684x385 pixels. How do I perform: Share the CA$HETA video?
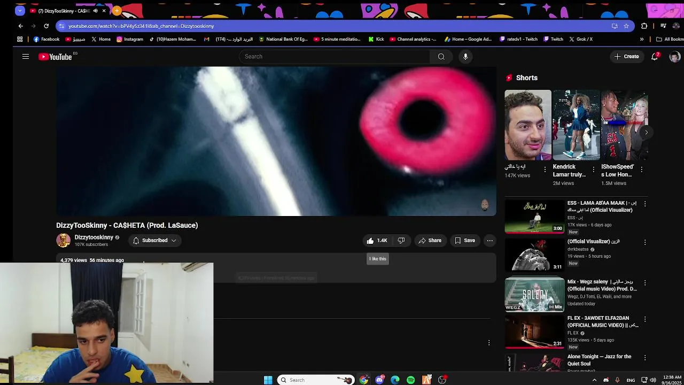pyautogui.click(x=430, y=241)
